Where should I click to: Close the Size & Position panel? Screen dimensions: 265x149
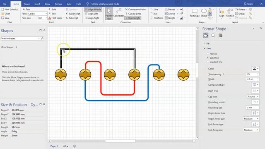pos(44,104)
